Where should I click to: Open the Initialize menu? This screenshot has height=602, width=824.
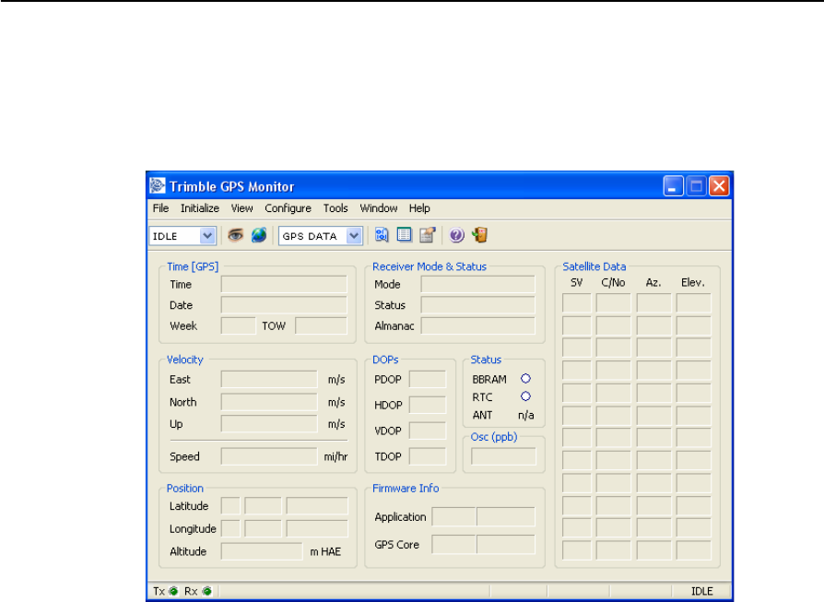(x=200, y=208)
